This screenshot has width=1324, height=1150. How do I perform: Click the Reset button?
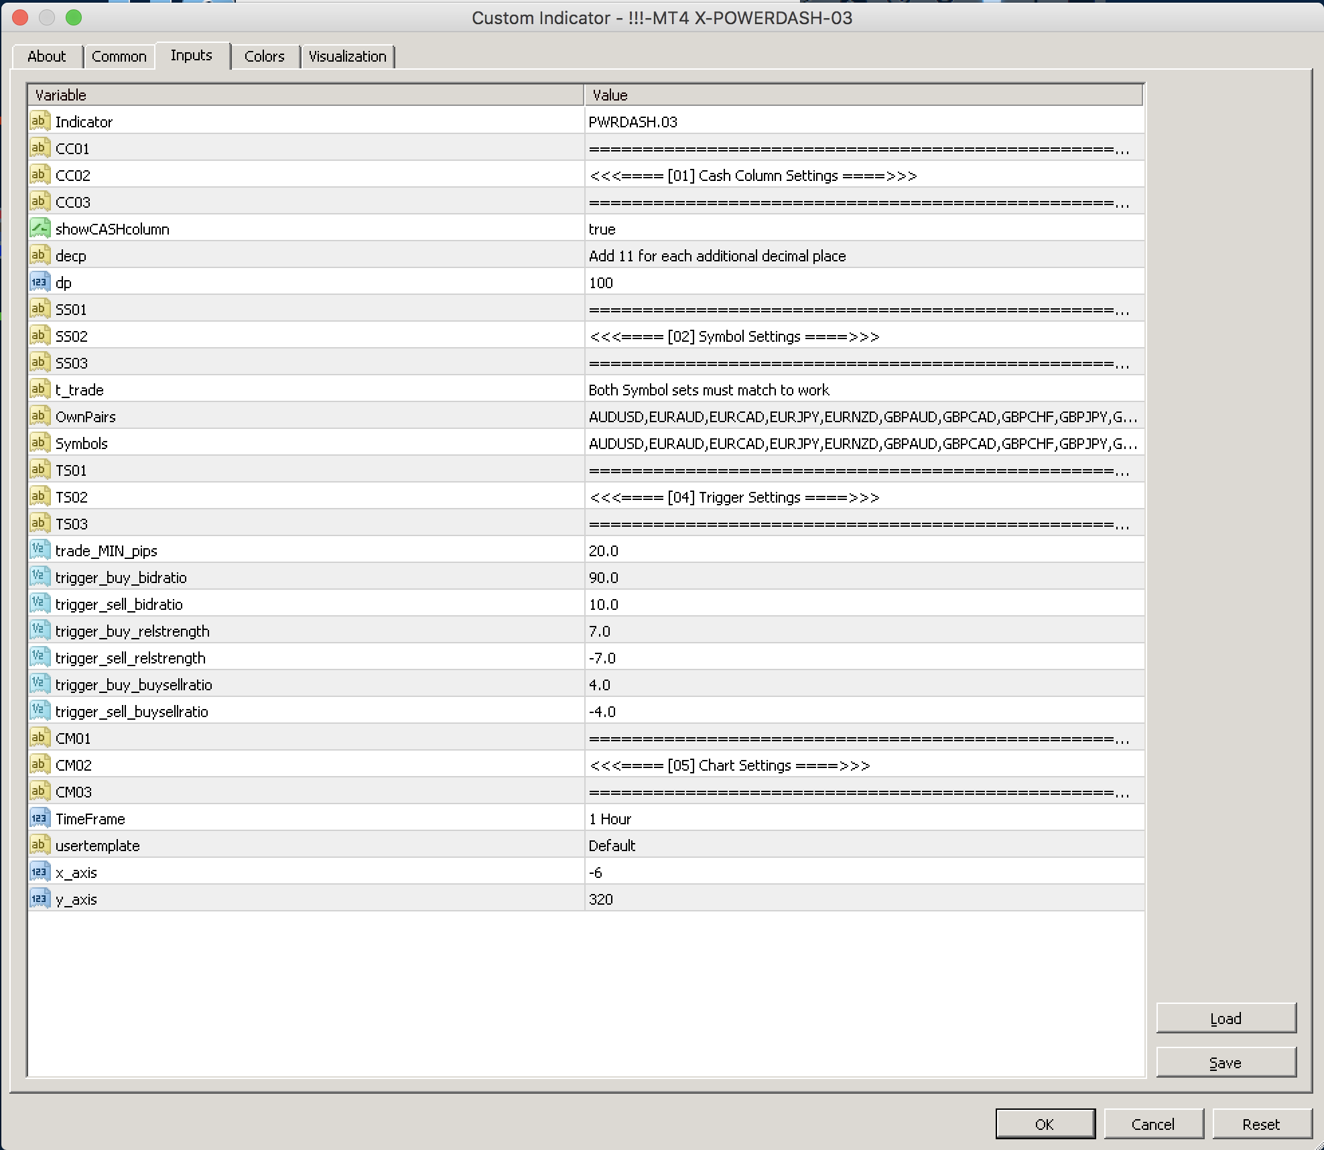click(1260, 1124)
